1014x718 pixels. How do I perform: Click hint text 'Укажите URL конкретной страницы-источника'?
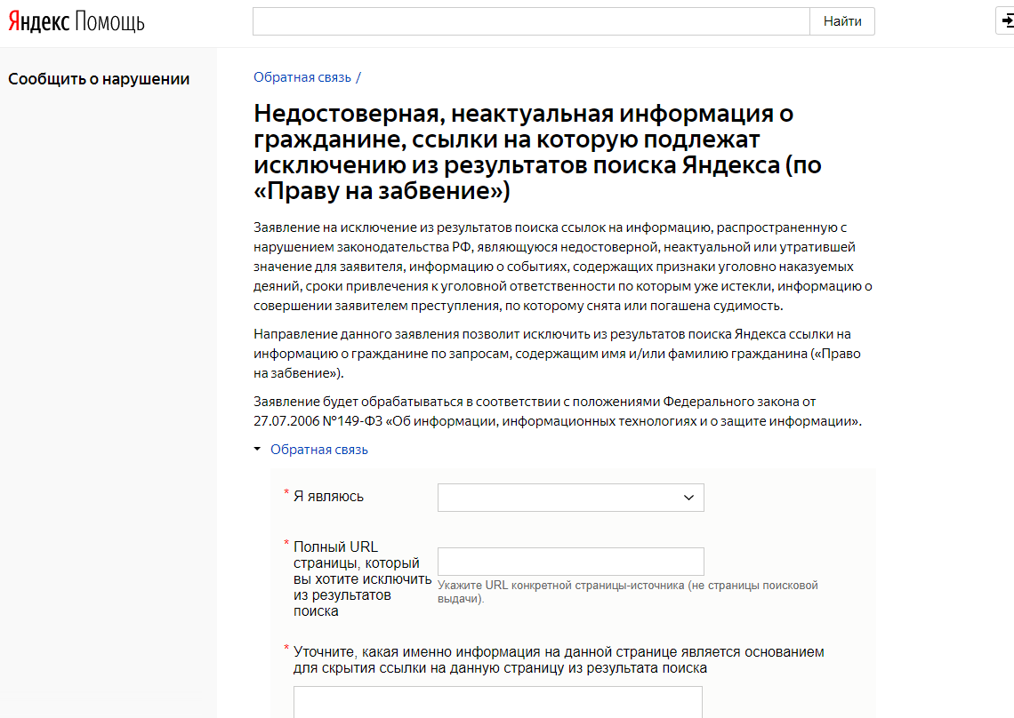(627, 592)
